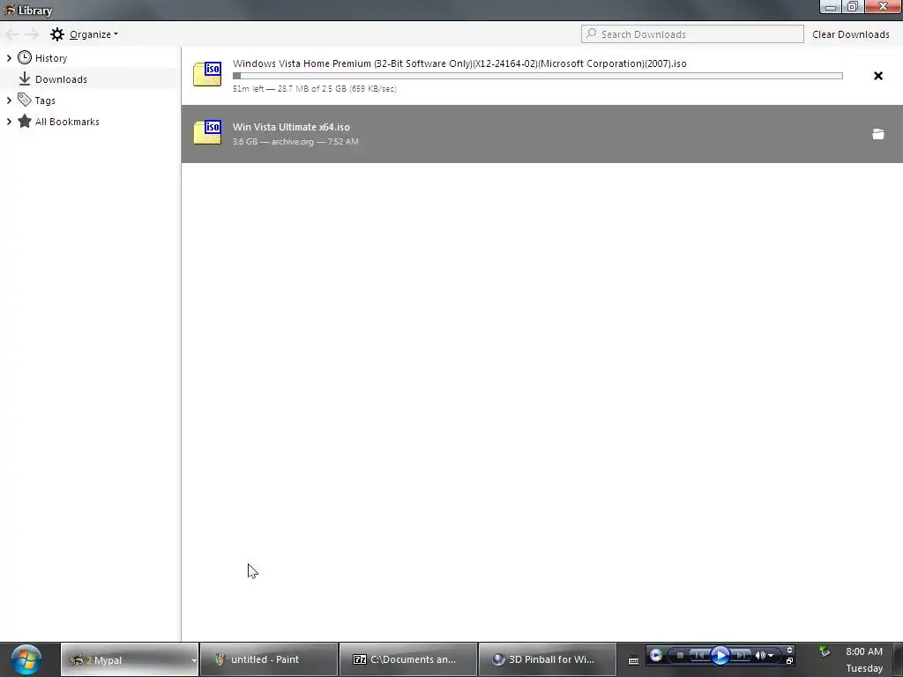Screen dimensions: 903x677
Task: Click Stop on media player toolbar
Action: pos(680,655)
